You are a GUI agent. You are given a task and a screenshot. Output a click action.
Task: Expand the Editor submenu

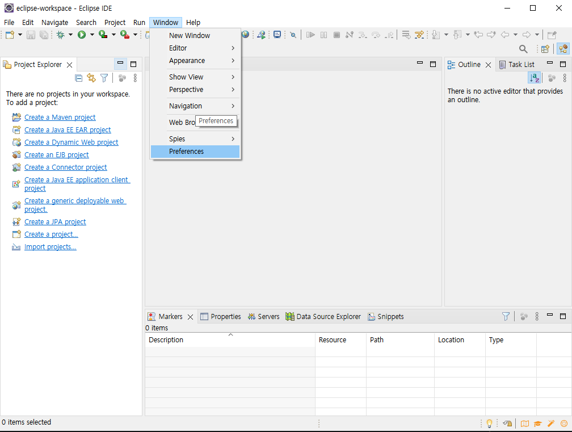[195, 48]
